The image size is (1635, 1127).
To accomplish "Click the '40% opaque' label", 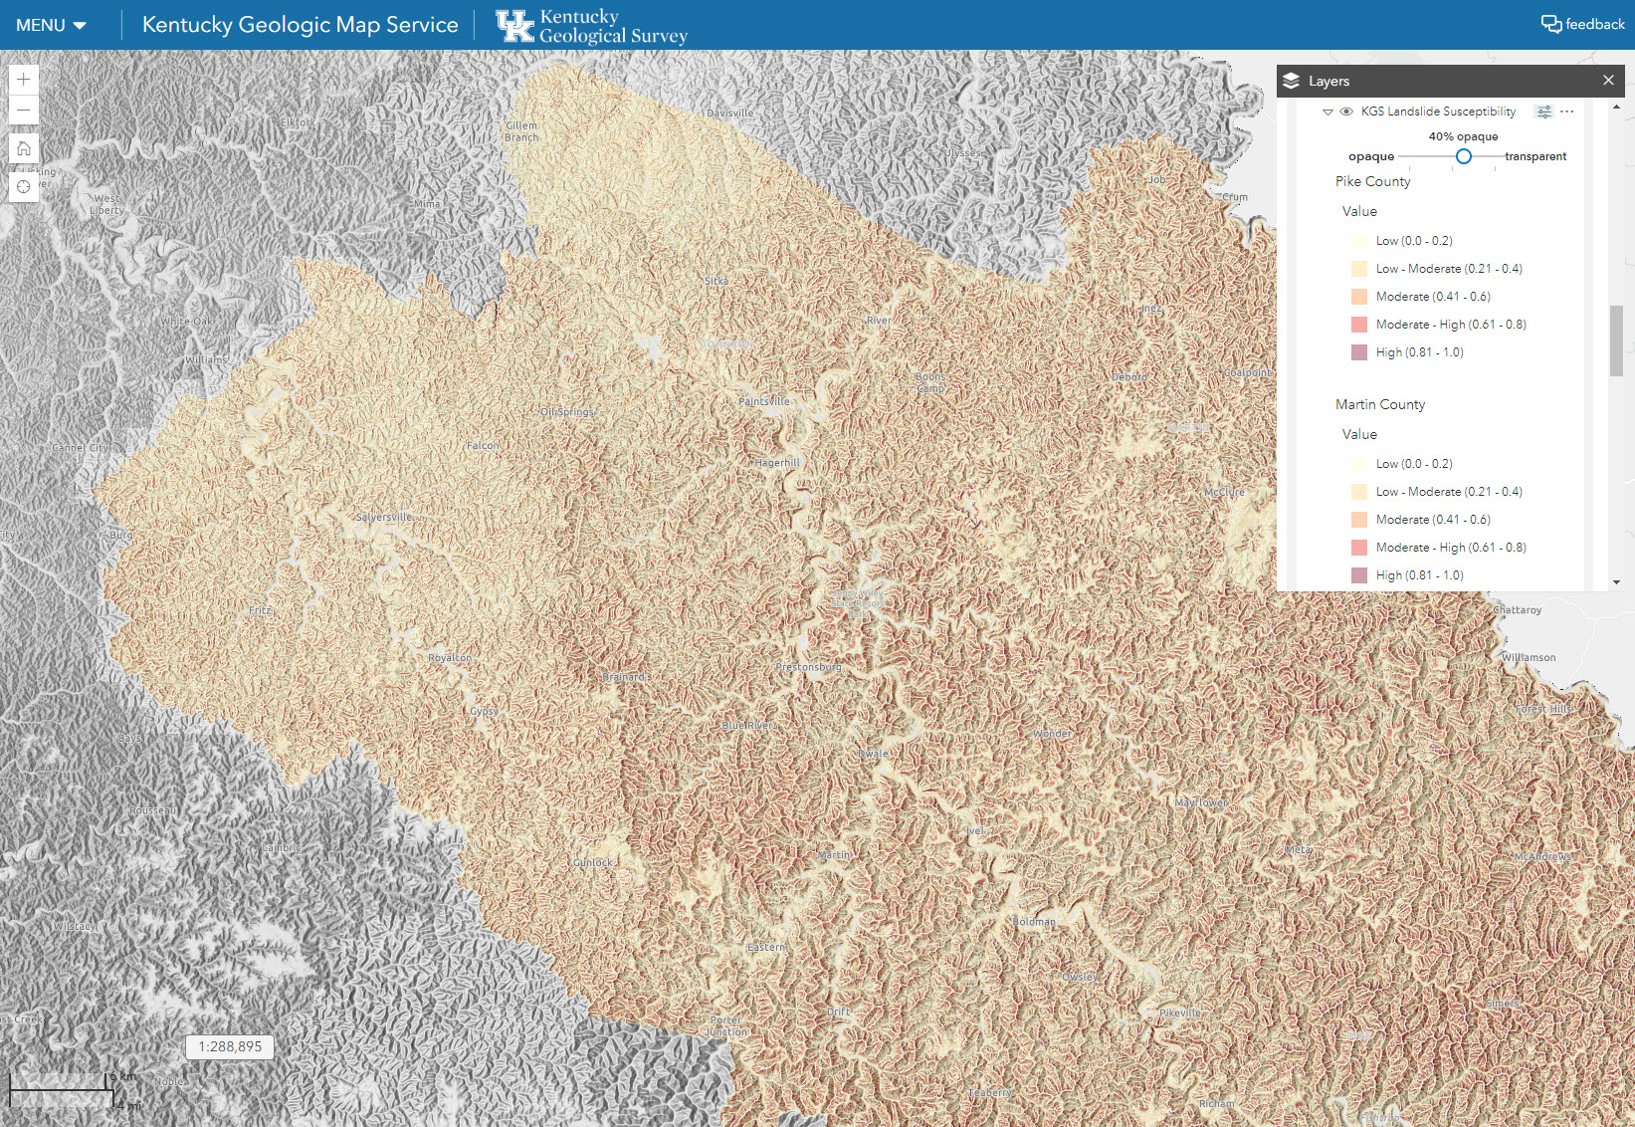I will coord(1463,136).
